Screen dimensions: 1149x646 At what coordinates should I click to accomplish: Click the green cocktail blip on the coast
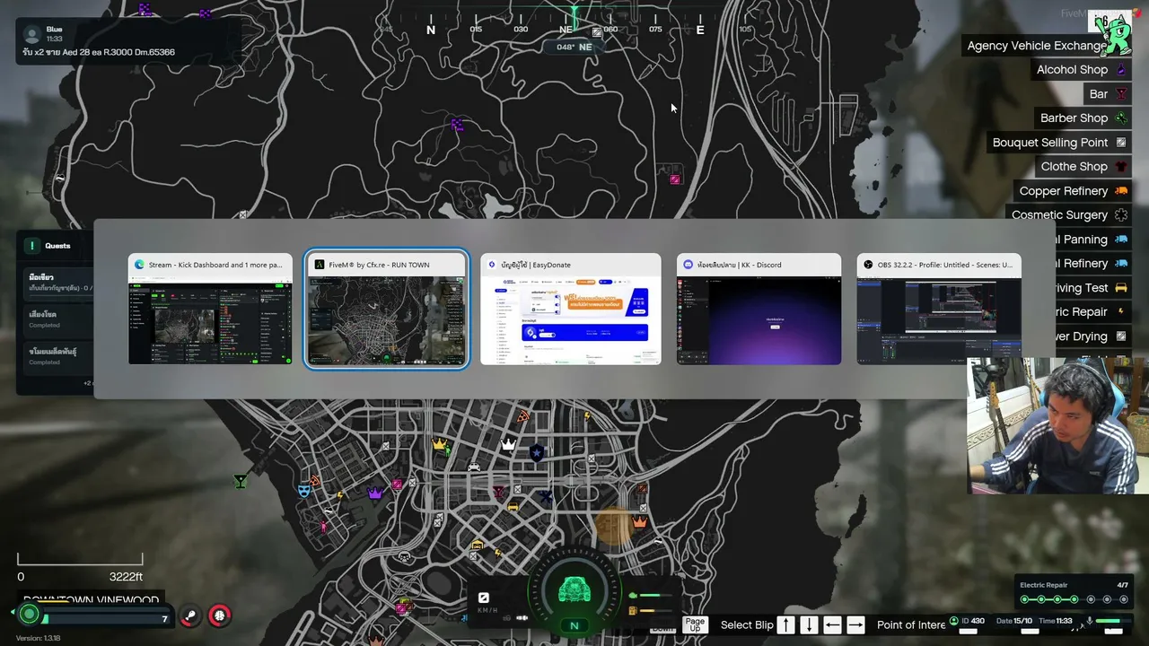point(240,482)
